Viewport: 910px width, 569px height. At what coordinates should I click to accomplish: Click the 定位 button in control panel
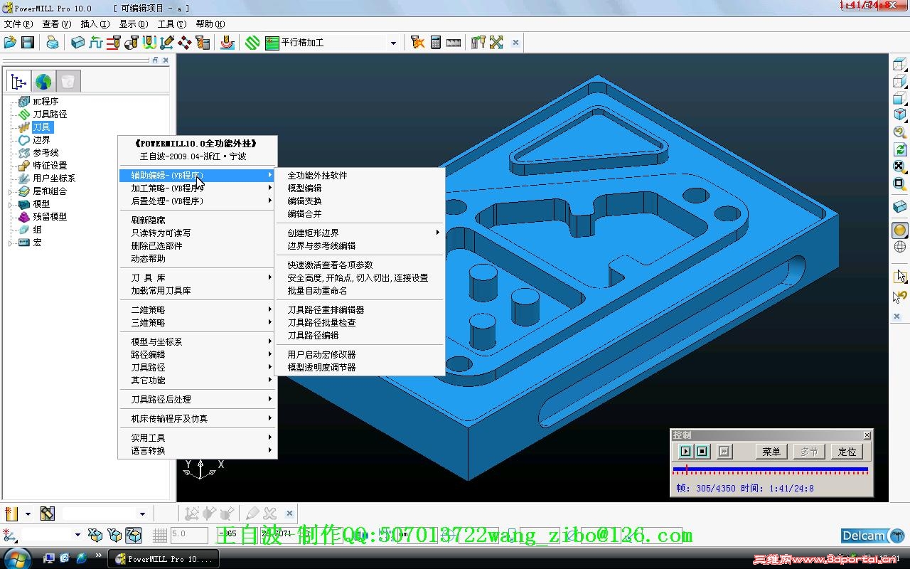tap(847, 451)
